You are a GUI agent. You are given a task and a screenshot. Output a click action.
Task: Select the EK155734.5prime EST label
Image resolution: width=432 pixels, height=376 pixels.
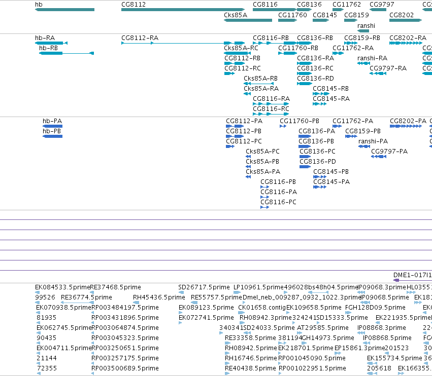tap(394, 358)
